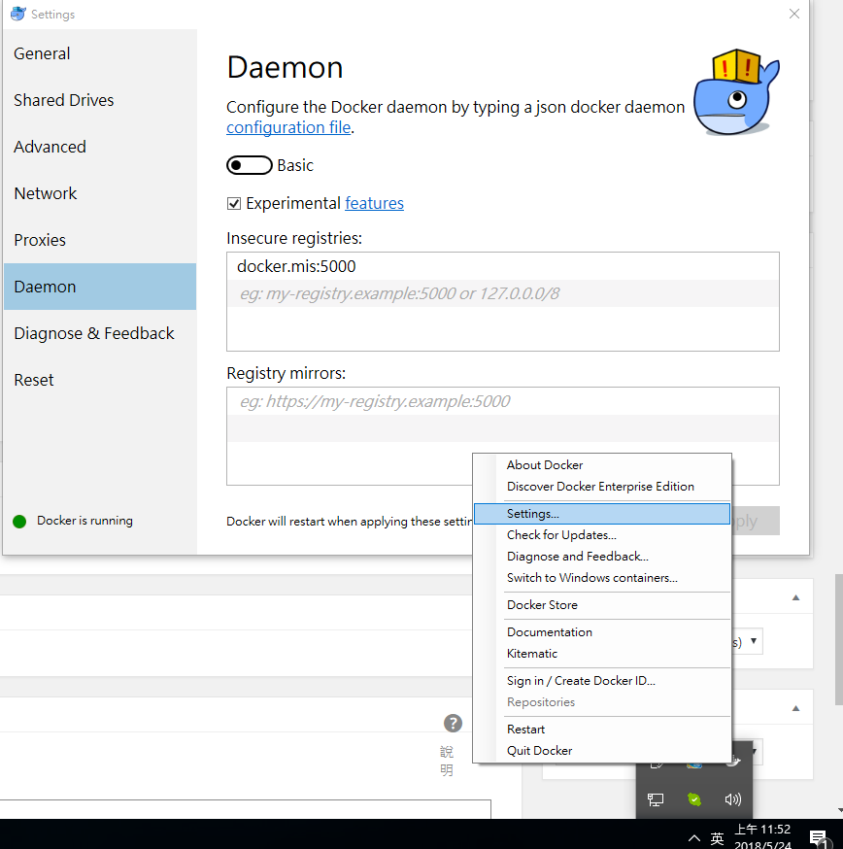Screen dimensions: 843x849
Task: Open the experimental features link
Action: click(x=374, y=203)
